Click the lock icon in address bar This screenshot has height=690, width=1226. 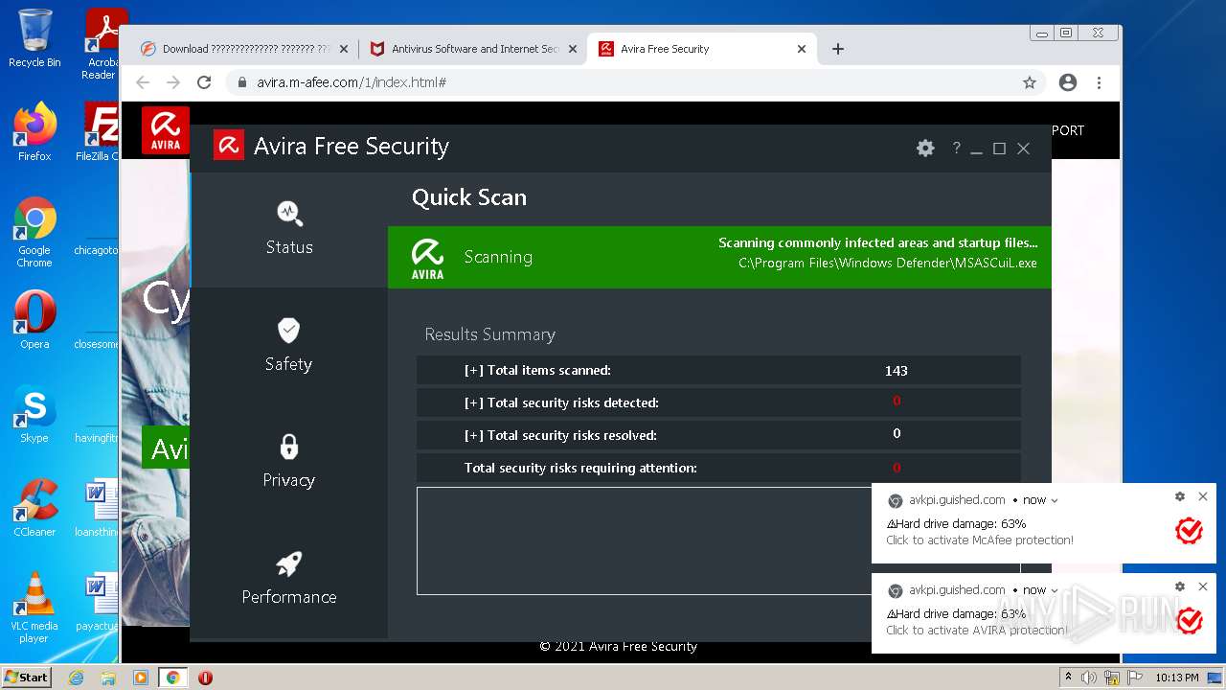click(x=242, y=82)
